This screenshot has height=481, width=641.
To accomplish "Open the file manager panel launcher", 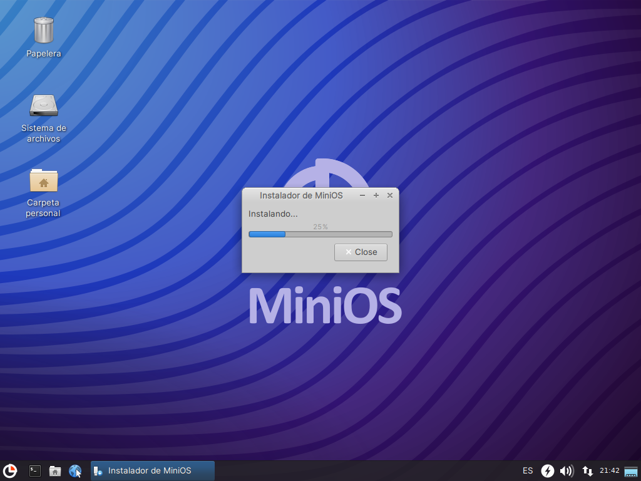I will click(x=55, y=471).
